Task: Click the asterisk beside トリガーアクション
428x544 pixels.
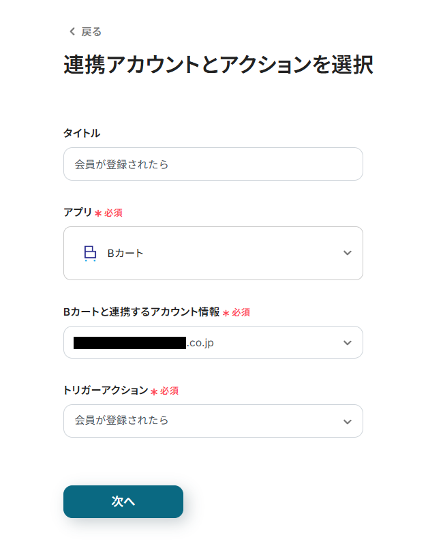Action: 154,392
